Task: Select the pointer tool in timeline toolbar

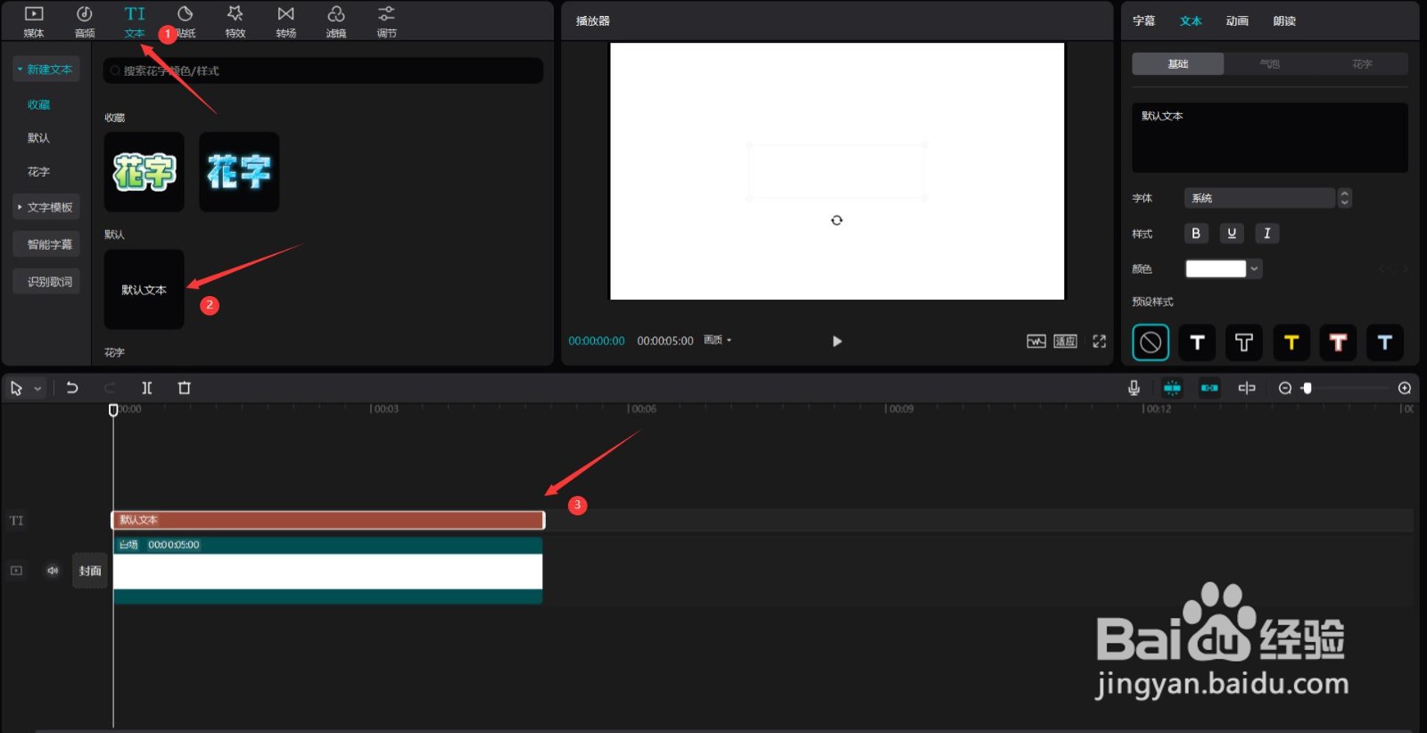Action: 16,388
